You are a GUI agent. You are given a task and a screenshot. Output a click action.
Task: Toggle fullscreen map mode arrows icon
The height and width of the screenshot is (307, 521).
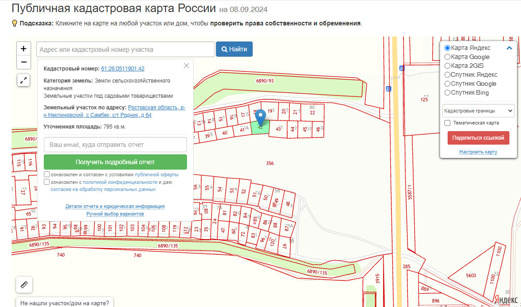[24, 80]
